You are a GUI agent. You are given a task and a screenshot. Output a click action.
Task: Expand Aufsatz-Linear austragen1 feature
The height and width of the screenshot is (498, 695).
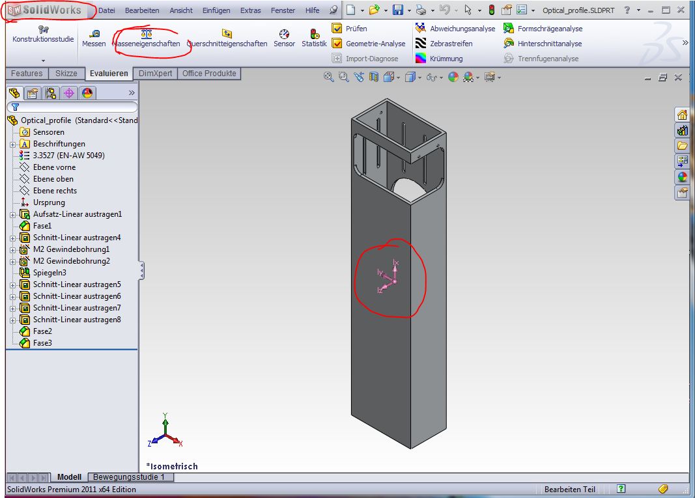click(x=12, y=214)
